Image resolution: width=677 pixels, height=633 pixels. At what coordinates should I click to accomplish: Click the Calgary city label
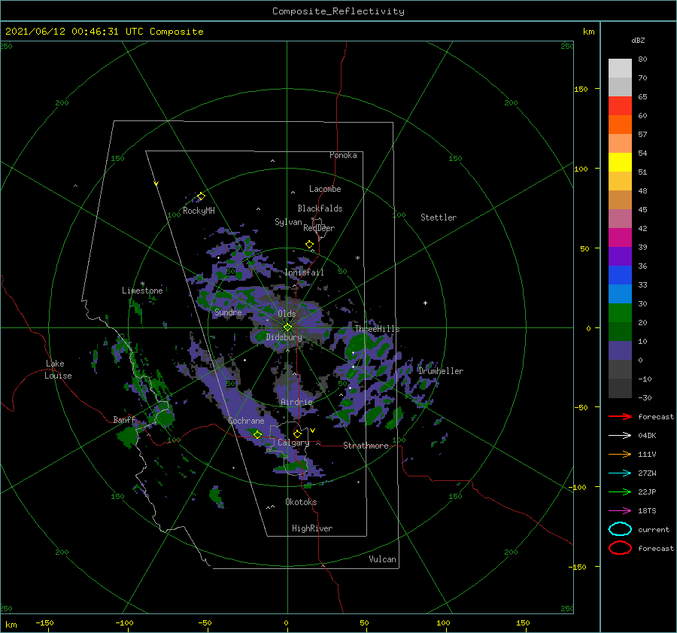click(x=293, y=443)
